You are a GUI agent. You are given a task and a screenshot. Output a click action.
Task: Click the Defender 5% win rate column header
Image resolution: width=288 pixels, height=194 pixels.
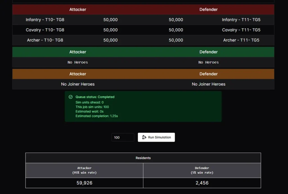point(202,170)
